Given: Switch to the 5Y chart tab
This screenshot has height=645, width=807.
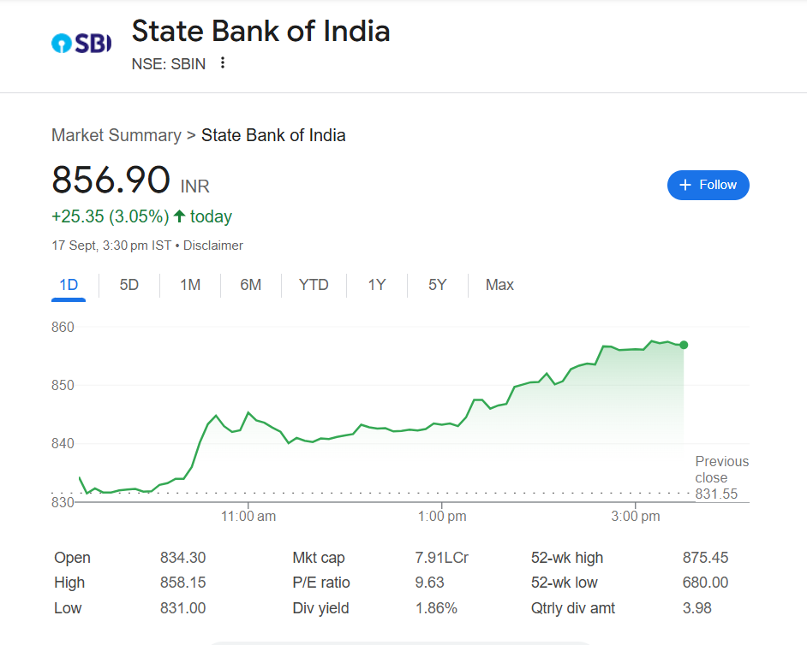Looking at the screenshot, I should (438, 285).
